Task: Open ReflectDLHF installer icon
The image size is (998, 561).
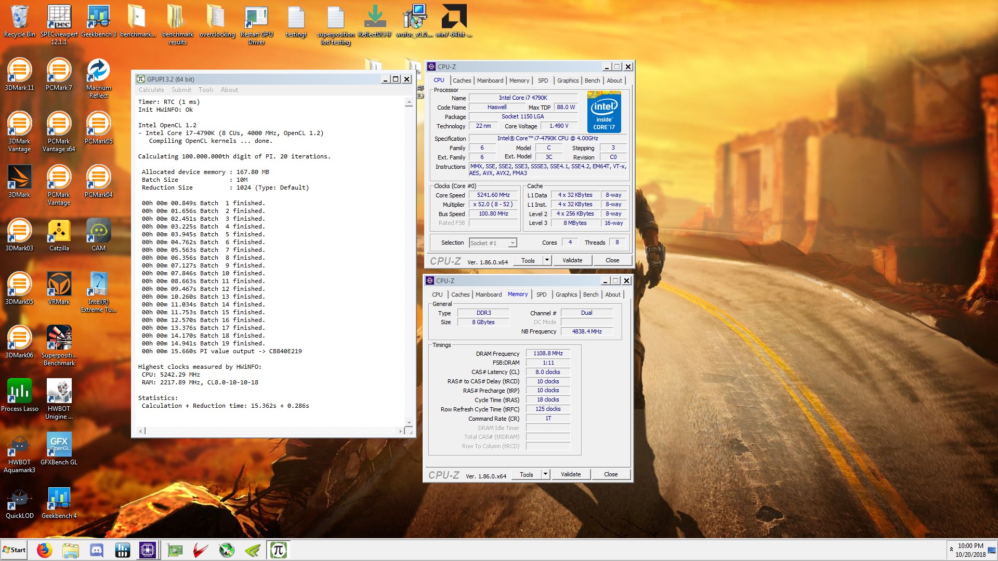Action: [x=375, y=21]
